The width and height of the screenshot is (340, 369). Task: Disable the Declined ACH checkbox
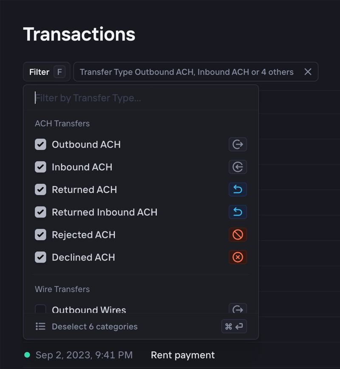(x=40, y=257)
